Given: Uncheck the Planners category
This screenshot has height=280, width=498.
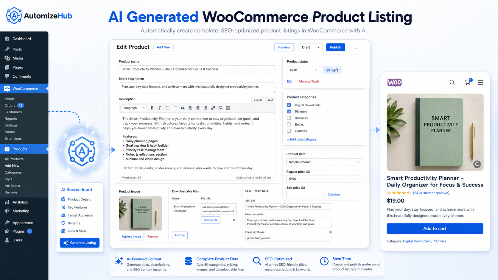Looking at the screenshot, I should (x=289, y=112).
